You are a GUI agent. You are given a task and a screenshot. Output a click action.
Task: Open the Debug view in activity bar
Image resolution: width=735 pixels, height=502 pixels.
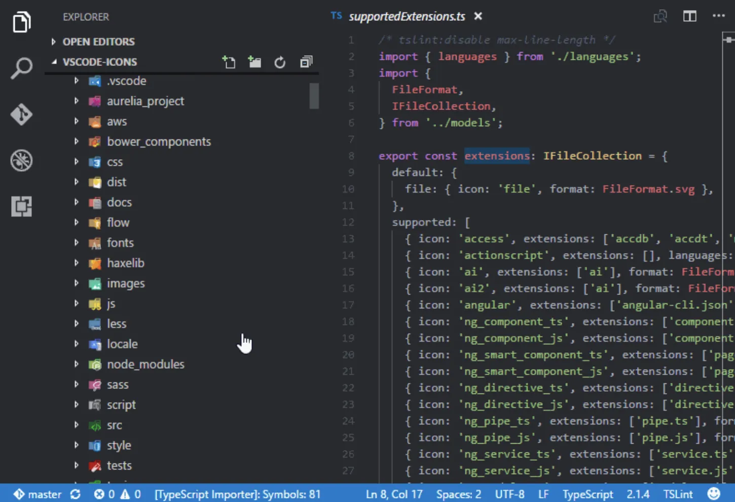[21, 160]
